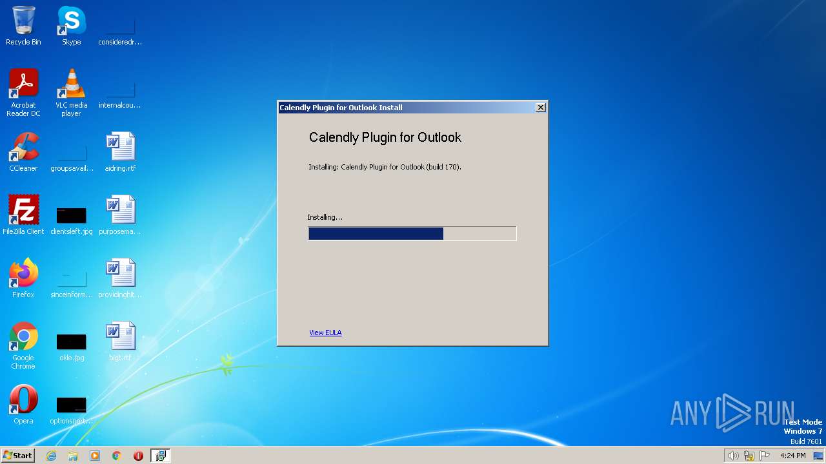Image resolution: width=826 pixels, height=464 pixels.
Task: Open Windows Media Player in taskbar
Action: [x=95, y=456]
